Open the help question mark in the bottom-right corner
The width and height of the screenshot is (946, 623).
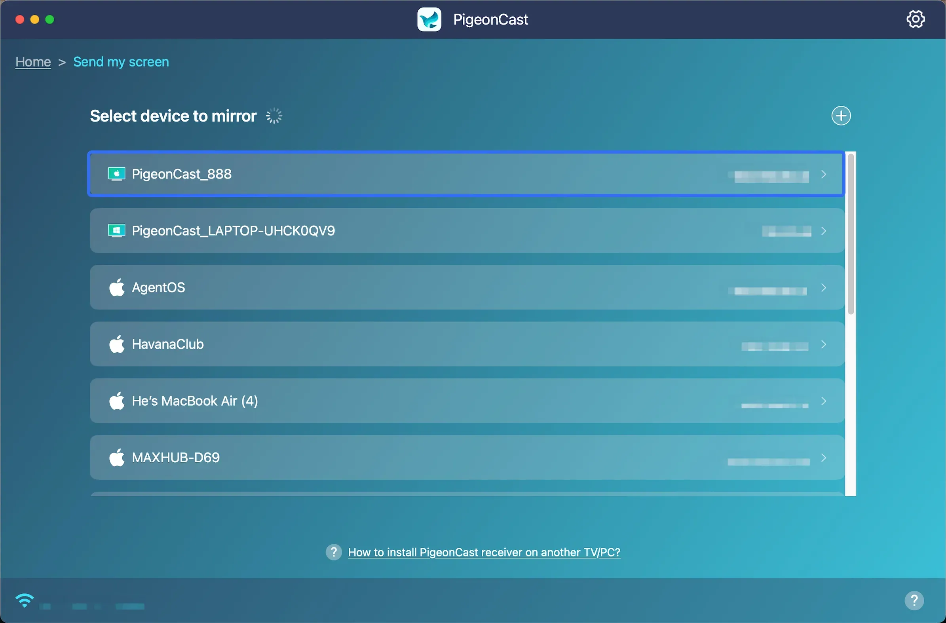(914, 600)
